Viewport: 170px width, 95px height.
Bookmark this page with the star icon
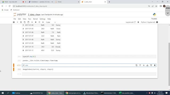pos(156,6)
